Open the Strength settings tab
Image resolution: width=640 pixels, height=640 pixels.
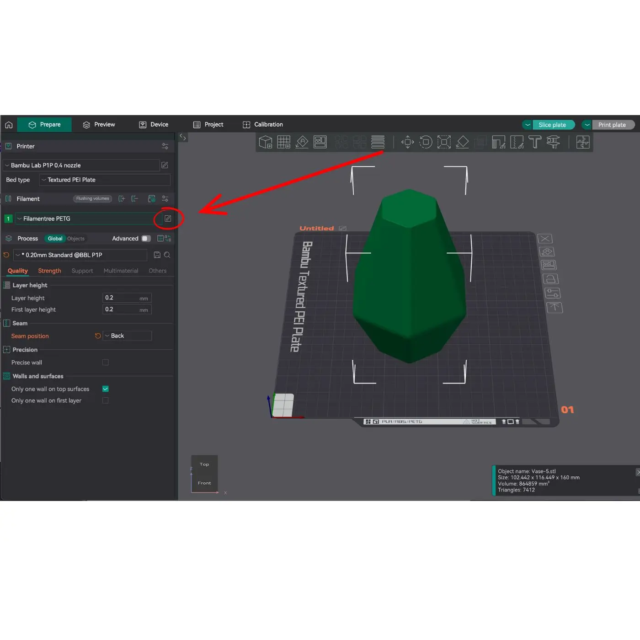(x=49, y=271)
